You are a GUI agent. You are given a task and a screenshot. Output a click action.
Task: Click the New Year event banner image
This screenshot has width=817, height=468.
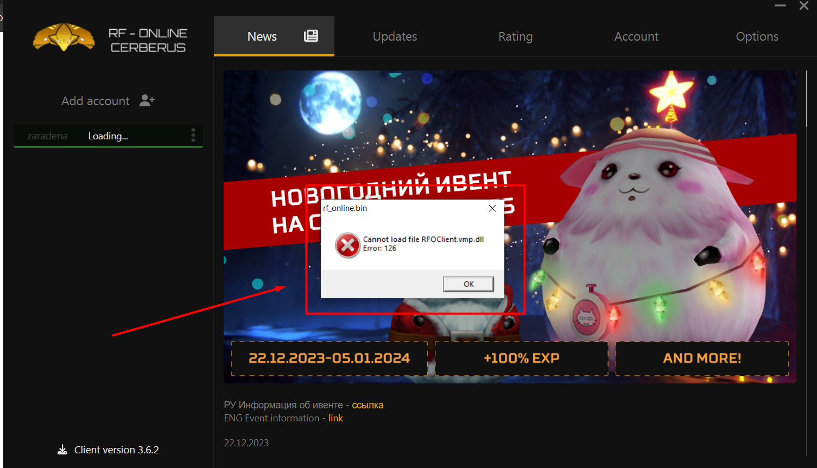point(510,227)
